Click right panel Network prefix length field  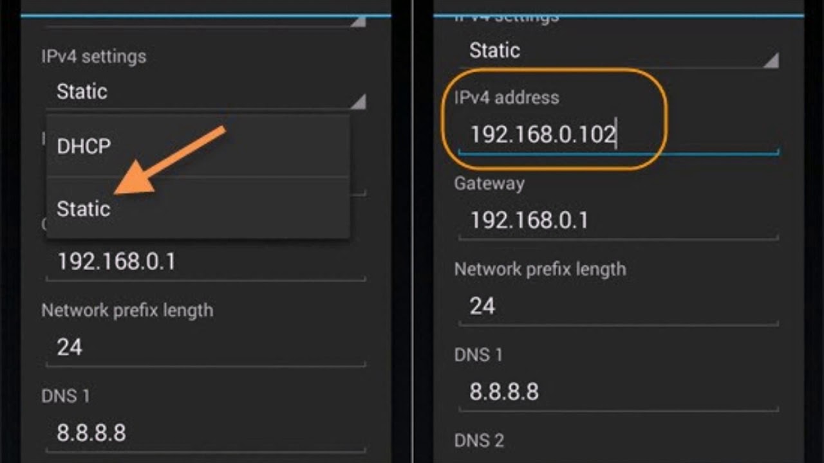[618, 306]
